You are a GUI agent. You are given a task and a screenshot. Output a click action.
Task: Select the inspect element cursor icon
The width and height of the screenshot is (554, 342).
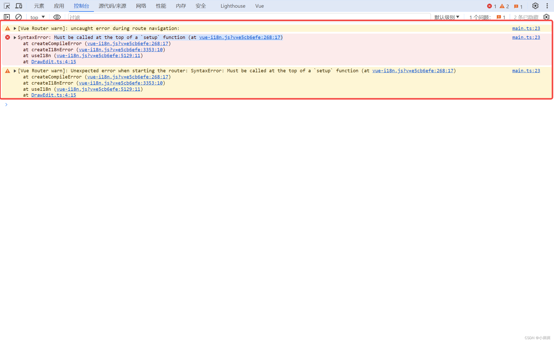click(7, 6)
